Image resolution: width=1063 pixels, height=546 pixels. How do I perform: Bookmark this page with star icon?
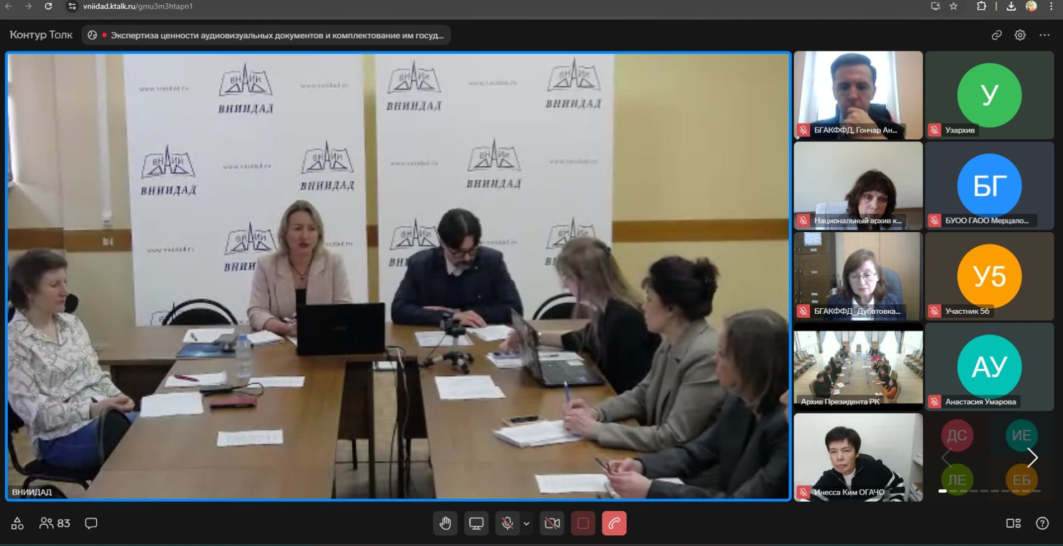point(953,6)
